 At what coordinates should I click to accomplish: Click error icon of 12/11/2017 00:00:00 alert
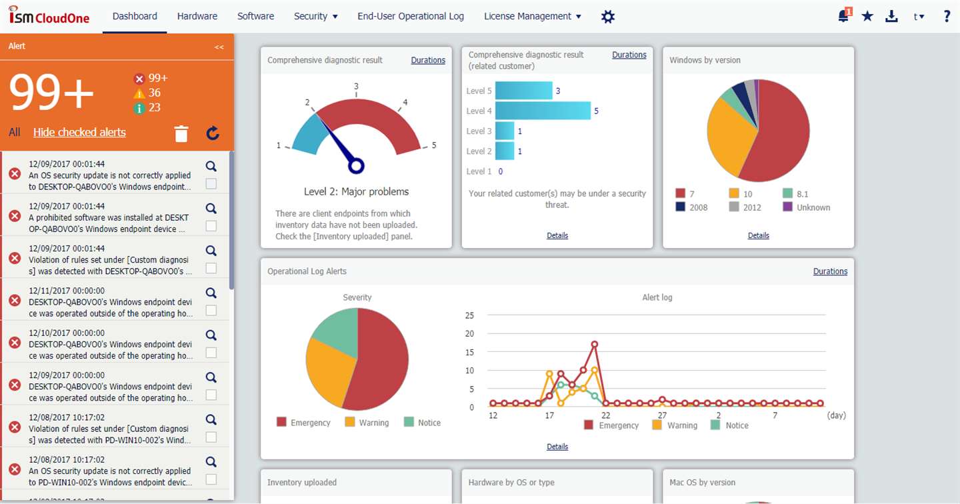click(x=15, y=301)
